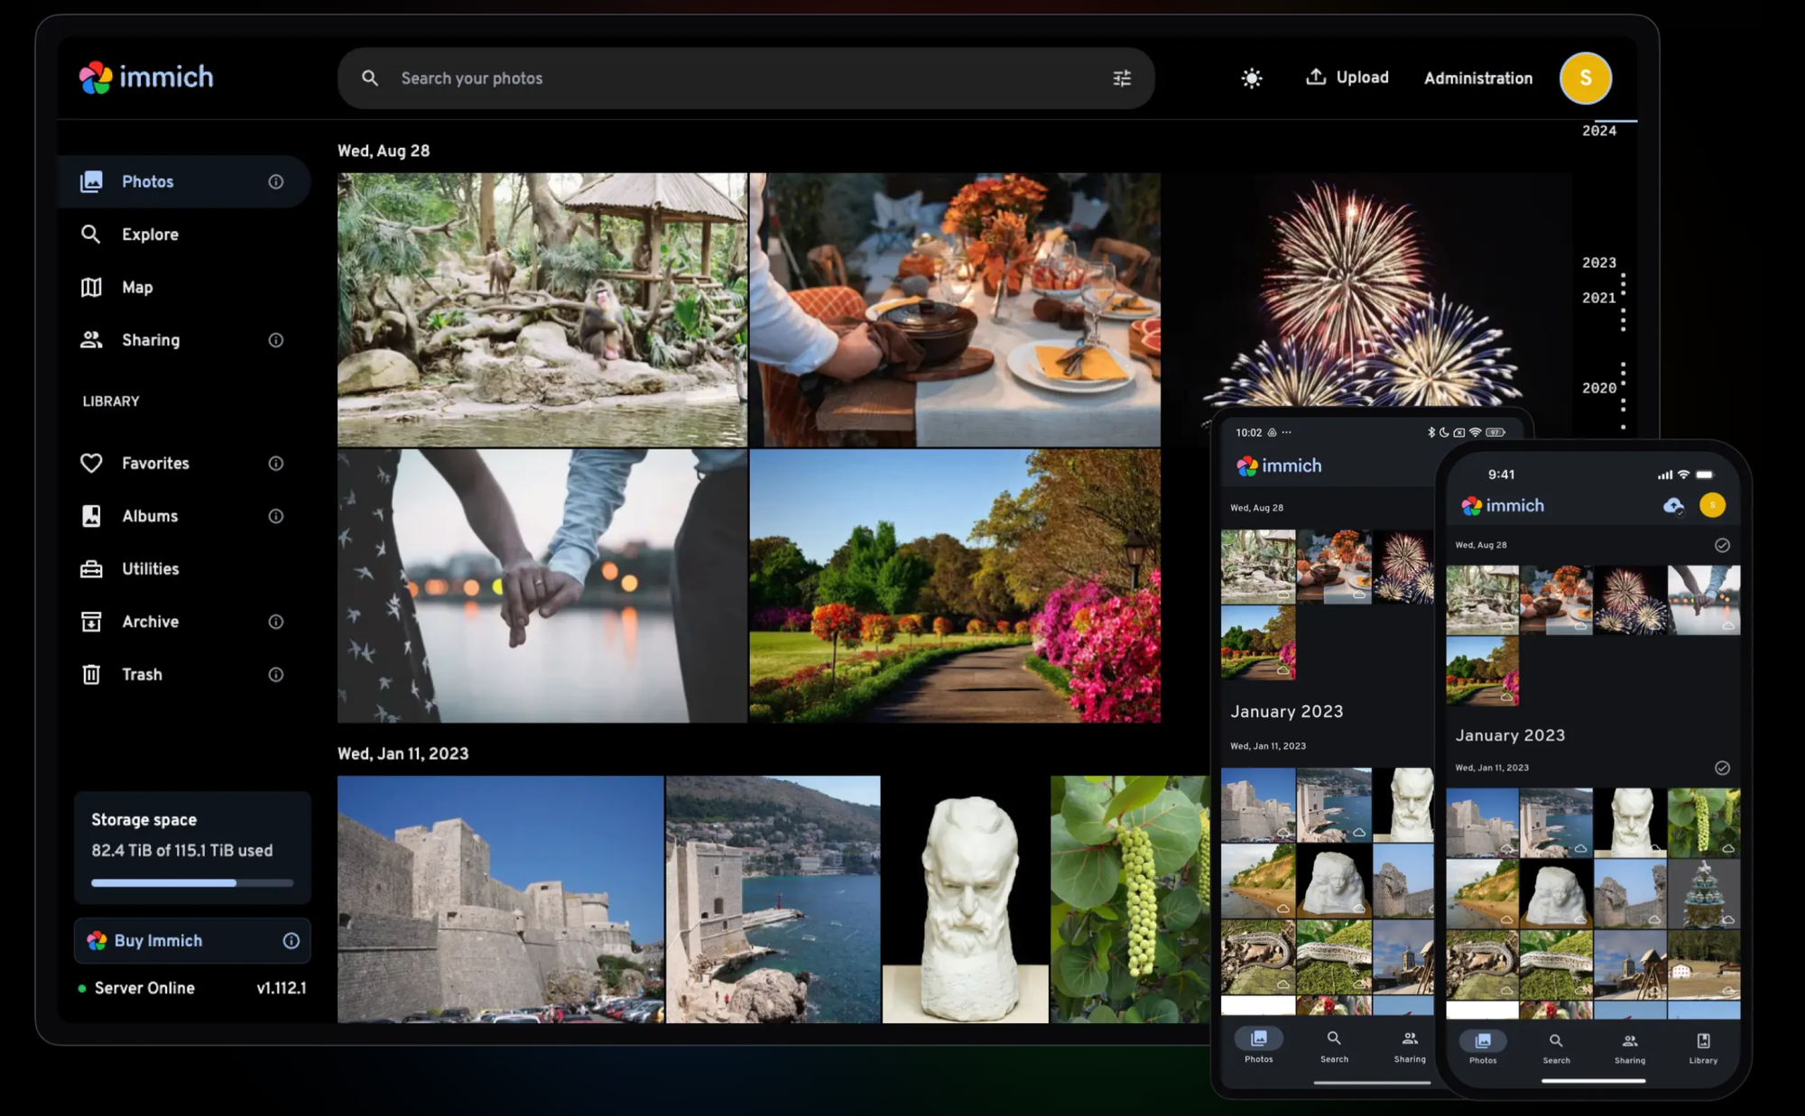Open the Archive section in the sidebar
The width and height of the screenshot is (1805, 1116).
(150, 622)
